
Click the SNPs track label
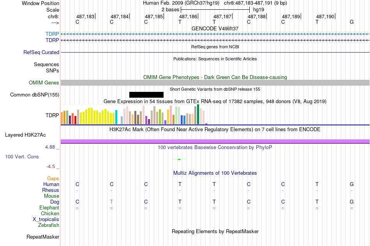[53, 70]
